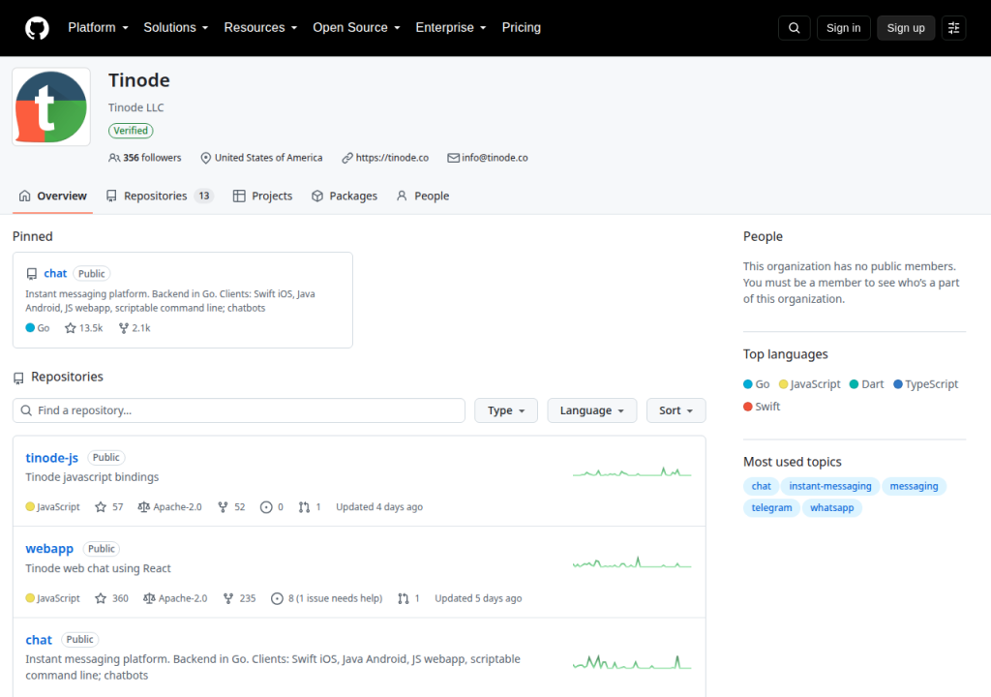
Task: Expand the Open Source menu
Action: point(356,28)
